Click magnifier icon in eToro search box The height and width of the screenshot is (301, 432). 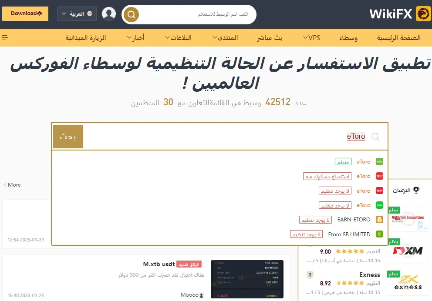point(375,137)
